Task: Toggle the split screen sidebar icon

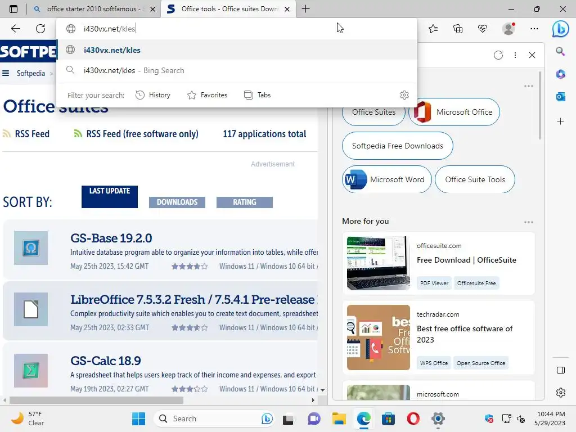Action: [x=561, y=370]
